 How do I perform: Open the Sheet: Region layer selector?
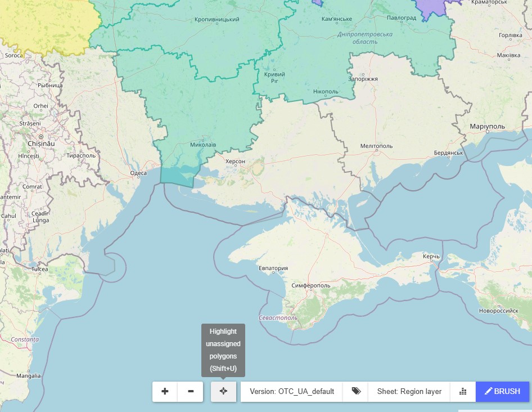tap(409, 391)
